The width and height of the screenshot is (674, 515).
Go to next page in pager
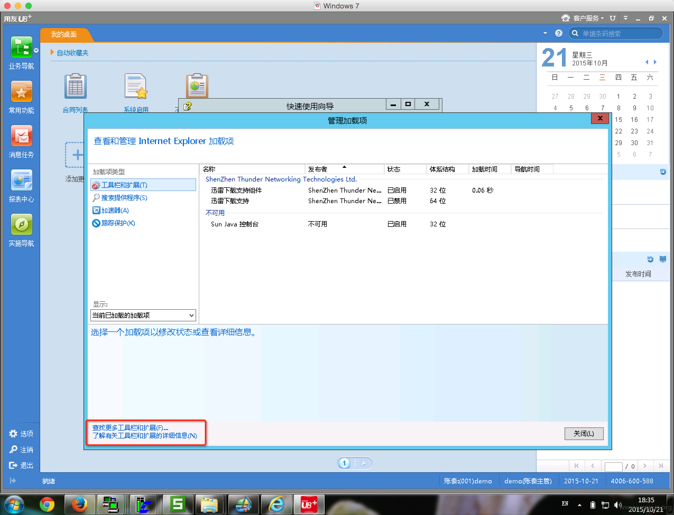(x=645, y=466)
